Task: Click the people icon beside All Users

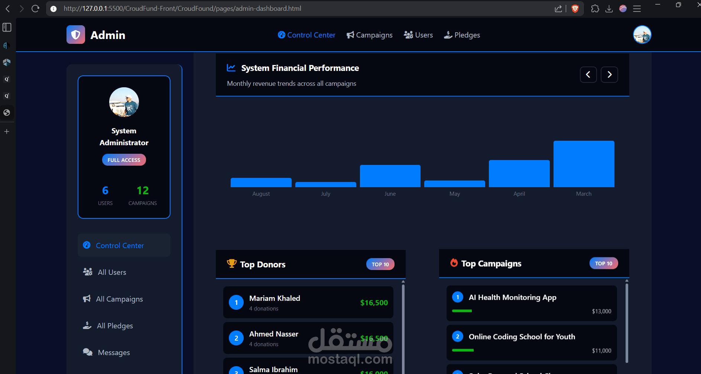Action: [x=88, y=272]
